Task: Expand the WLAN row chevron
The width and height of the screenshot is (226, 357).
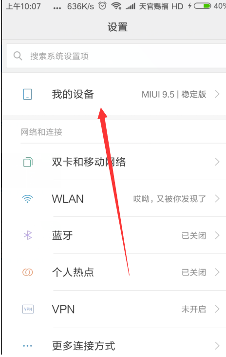Action: (x=217, y=199)
